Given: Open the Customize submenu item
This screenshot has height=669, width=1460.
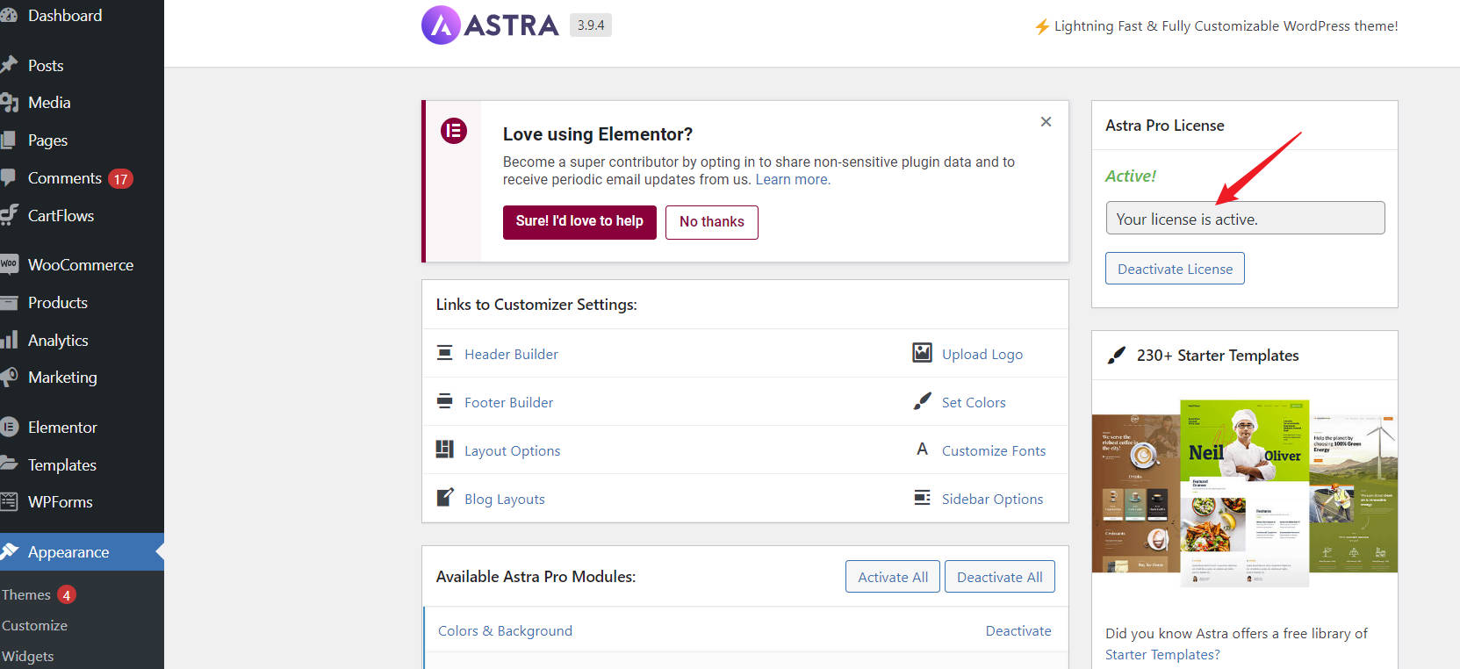Looking at the screenshot, I should (34, 625).
